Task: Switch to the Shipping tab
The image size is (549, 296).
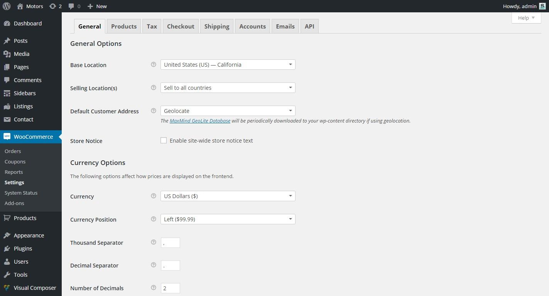Action: [216, 26]
